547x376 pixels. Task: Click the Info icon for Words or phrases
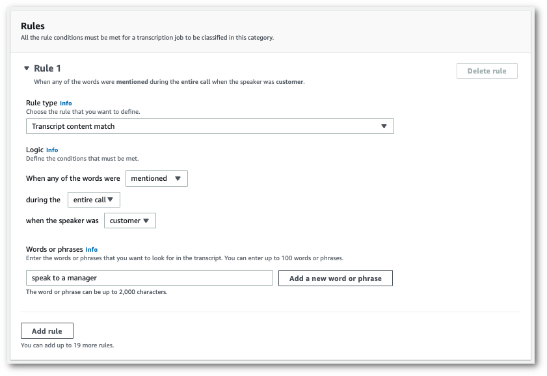click(x=91, y=249)
